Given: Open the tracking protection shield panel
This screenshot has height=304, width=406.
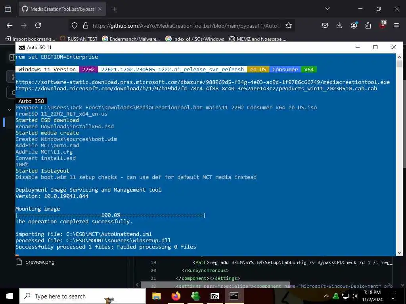Looking at the screenshot, I should click(75, 26).
